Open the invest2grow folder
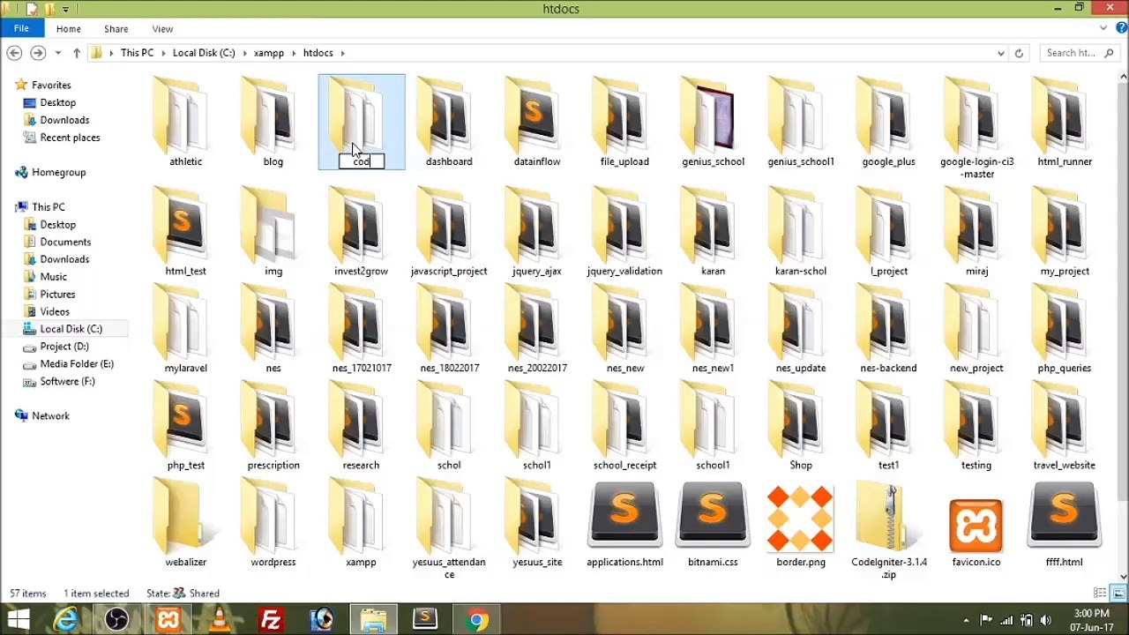 (x=361, y=231)
